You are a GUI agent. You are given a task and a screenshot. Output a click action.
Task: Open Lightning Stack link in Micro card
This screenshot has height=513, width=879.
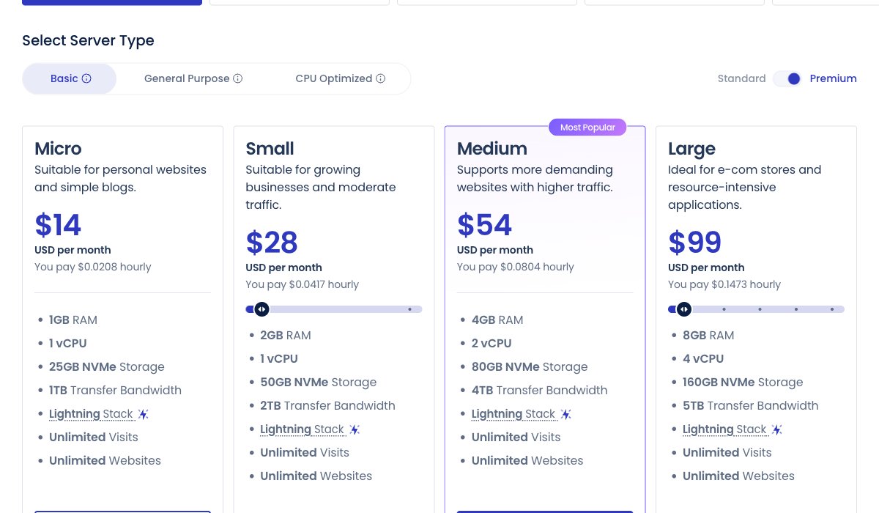[x=91, y=414]
